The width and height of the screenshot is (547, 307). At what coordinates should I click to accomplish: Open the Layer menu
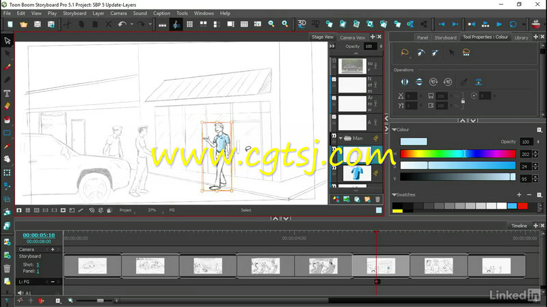point(98,13)
